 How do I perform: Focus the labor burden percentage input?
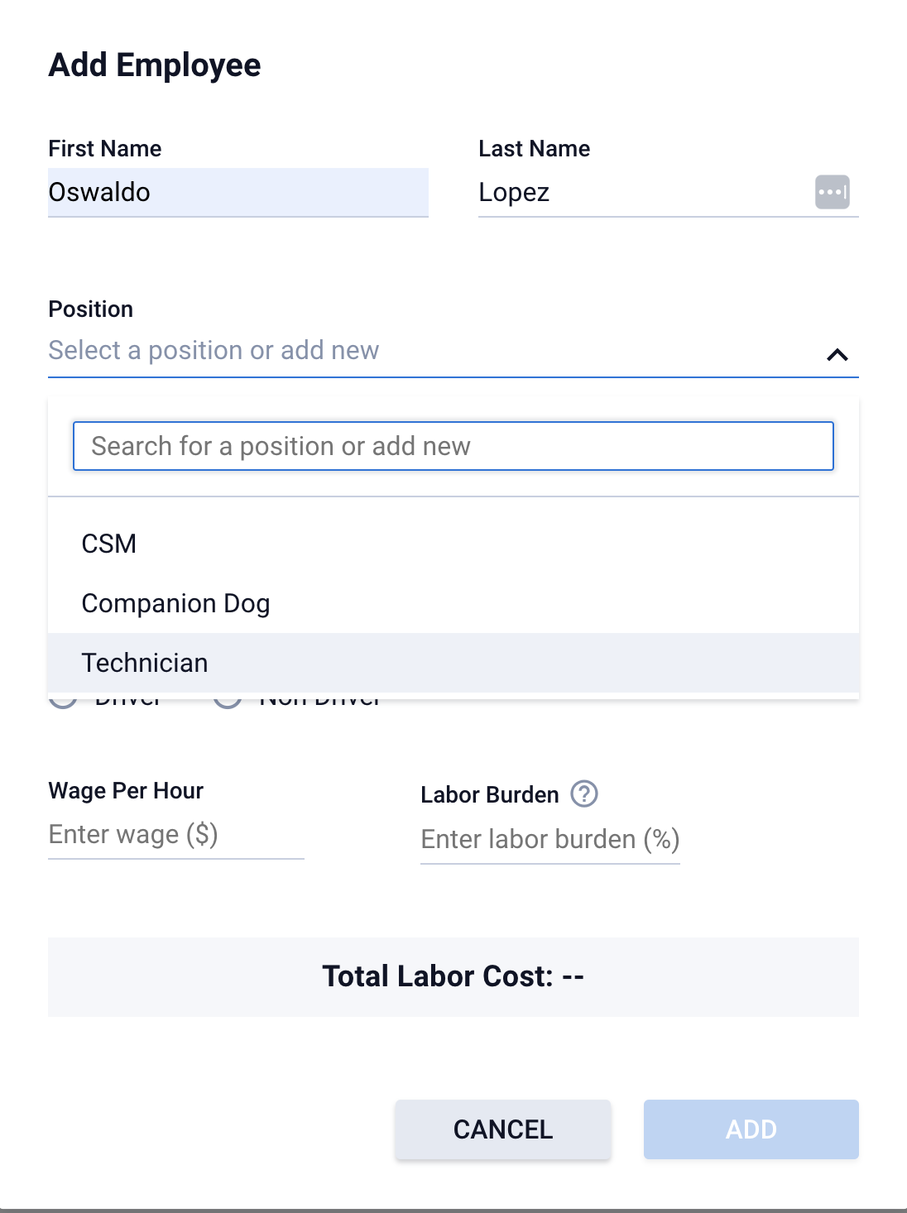[549, 840]
